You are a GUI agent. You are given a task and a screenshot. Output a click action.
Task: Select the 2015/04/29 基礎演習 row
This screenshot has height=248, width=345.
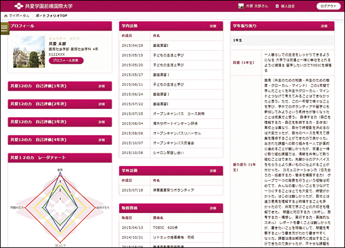pyautogui.click(x=171, y=46)
